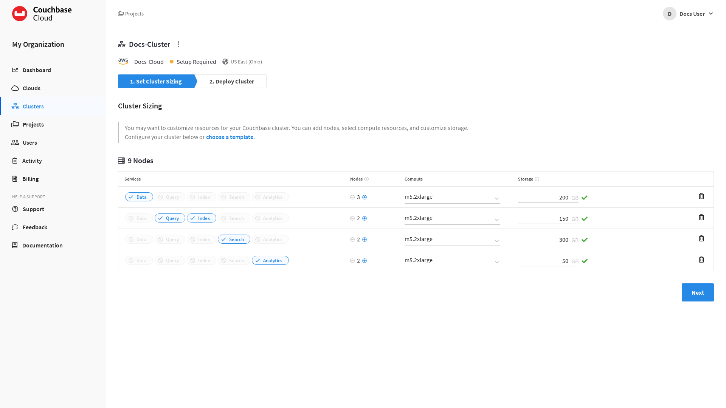Click the Next button
726x408 pixels.
[698, 292]
